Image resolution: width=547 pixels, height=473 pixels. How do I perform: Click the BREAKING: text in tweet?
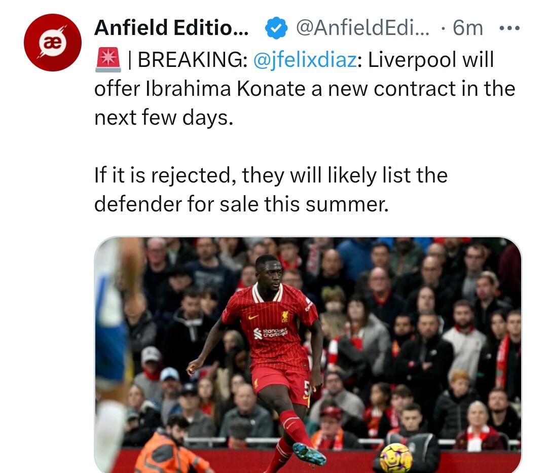pos(193,60)
